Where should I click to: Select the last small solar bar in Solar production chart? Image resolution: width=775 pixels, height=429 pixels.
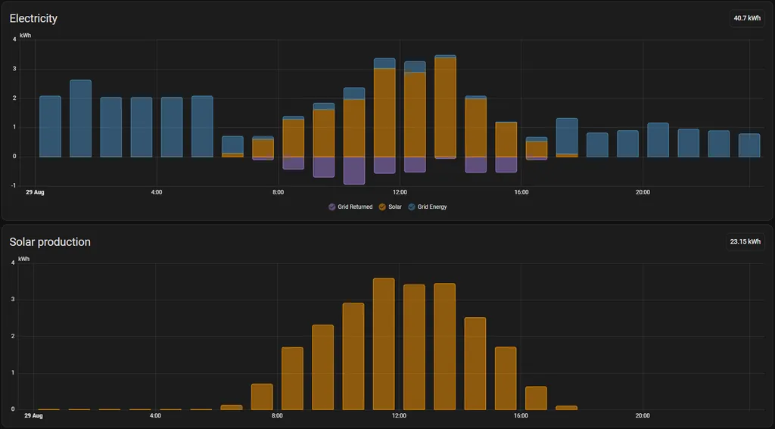click(566, 408)
